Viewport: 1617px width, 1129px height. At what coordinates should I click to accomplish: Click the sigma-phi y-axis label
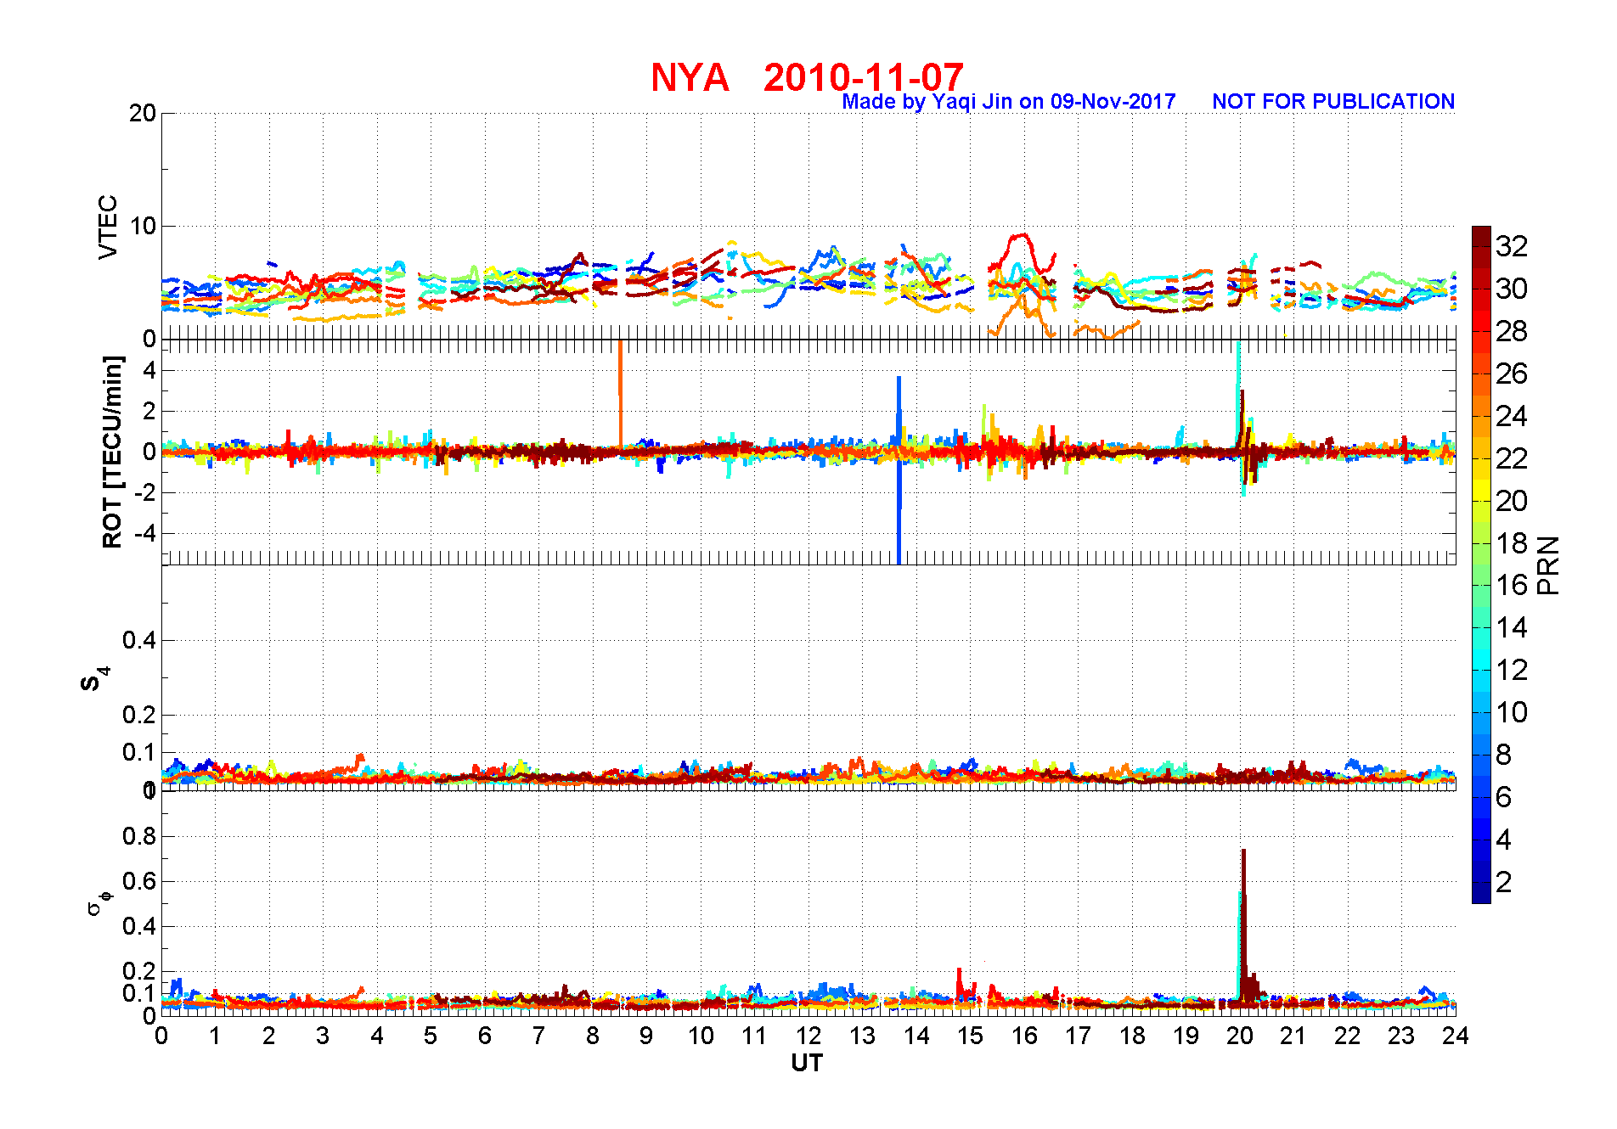pos(98,902)
